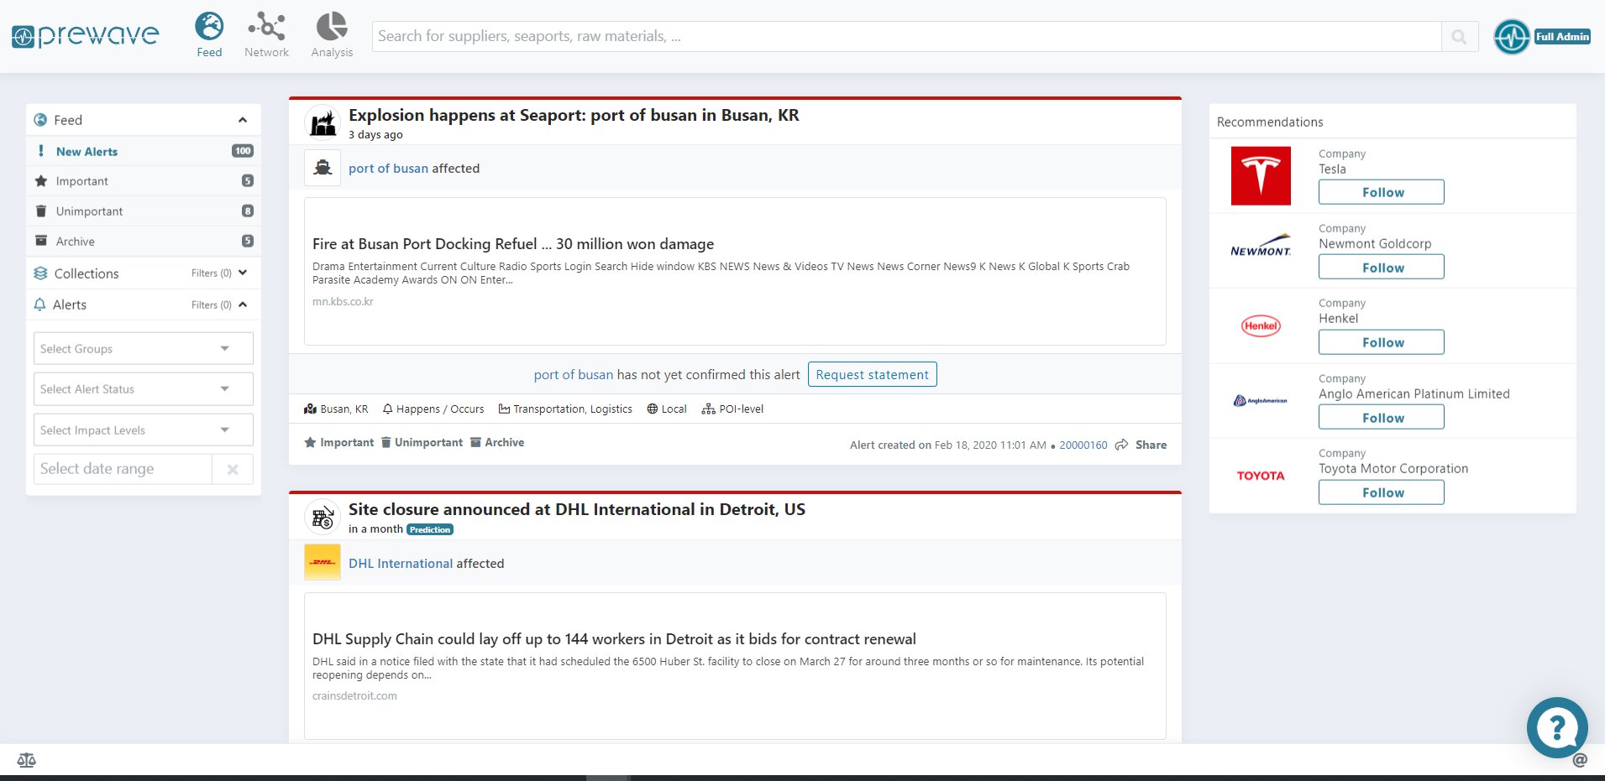Open the Network view icon
The image size is (1605, 781).
(x=266, y=28)
